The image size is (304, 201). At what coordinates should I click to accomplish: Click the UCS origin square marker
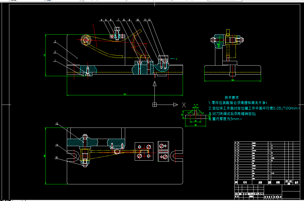154,105
